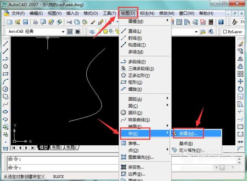Click the Save icon in toolbar

[25, 22]
